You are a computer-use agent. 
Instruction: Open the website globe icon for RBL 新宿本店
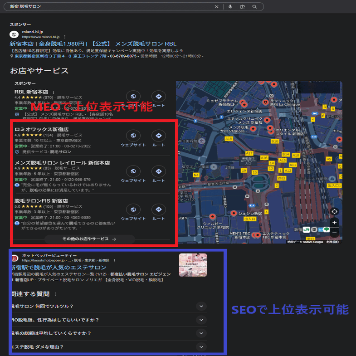[133, 96]
